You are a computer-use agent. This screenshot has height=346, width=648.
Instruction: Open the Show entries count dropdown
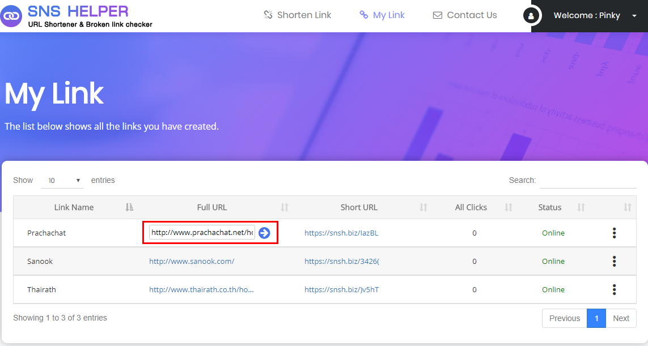point(62,181)
